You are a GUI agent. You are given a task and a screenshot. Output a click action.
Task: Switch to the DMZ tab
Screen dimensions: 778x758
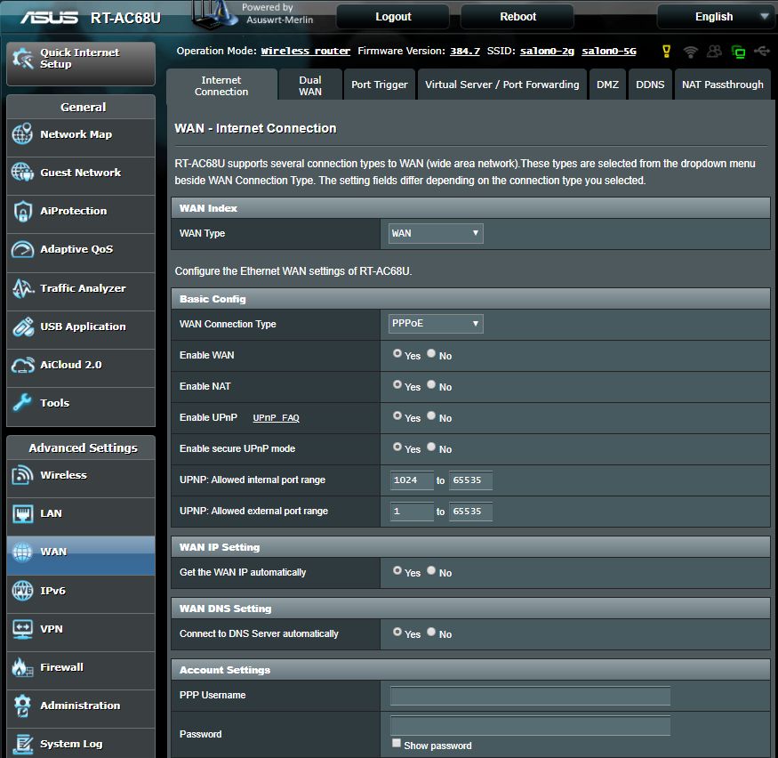point(607,85)
